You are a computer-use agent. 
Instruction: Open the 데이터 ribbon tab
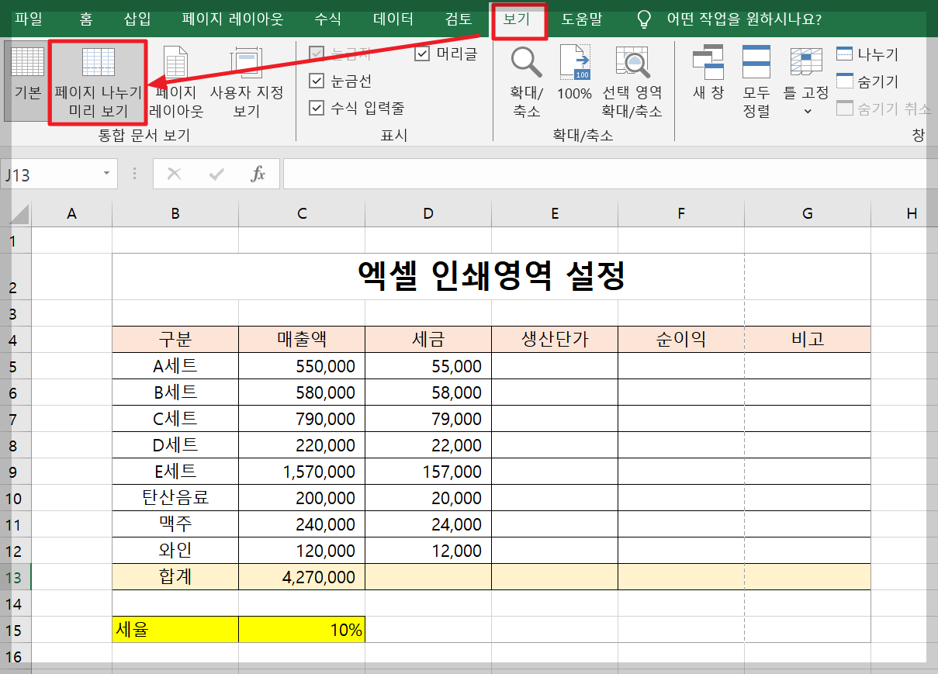tap(392, 19)
